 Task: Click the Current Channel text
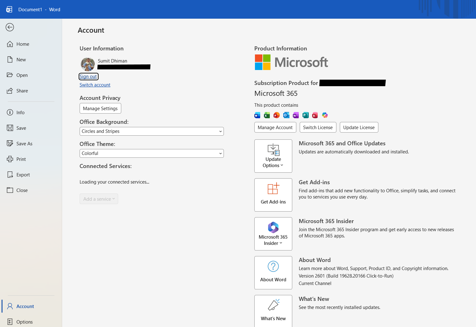pos(315,283)
